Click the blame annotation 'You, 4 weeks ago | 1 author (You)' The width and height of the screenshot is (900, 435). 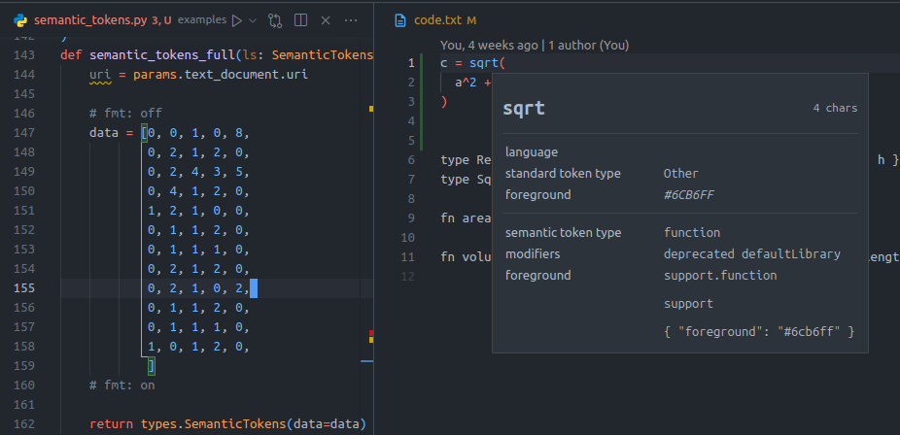tap(535, 45)
